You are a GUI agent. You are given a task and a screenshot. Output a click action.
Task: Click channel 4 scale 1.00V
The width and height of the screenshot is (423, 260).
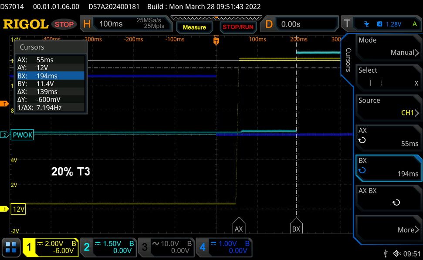pyautogui.click(x=227, y=243)
